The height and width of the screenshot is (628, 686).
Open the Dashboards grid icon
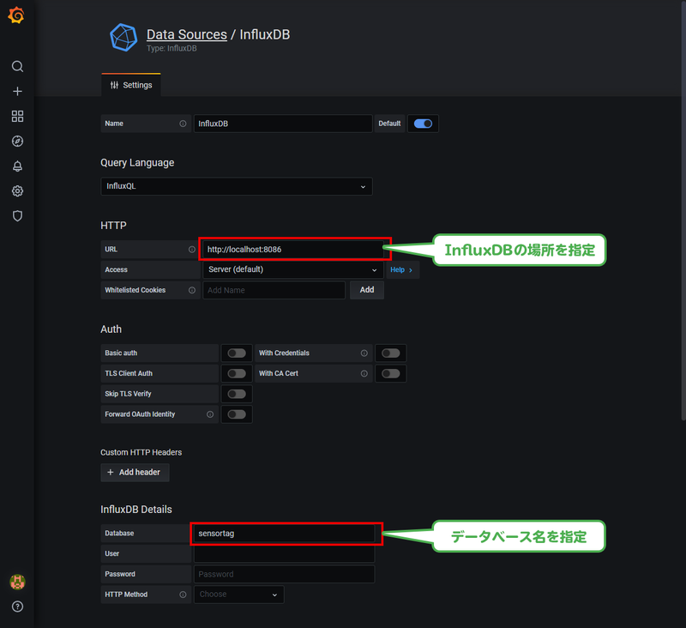click(17, 116)
